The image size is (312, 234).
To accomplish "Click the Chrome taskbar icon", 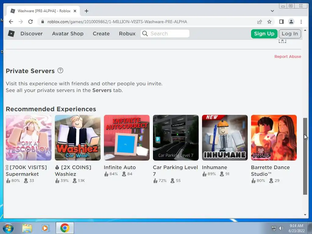I will pos(65,228).
